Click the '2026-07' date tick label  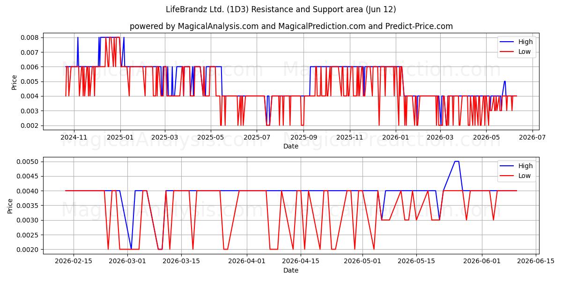pos(532,137)
